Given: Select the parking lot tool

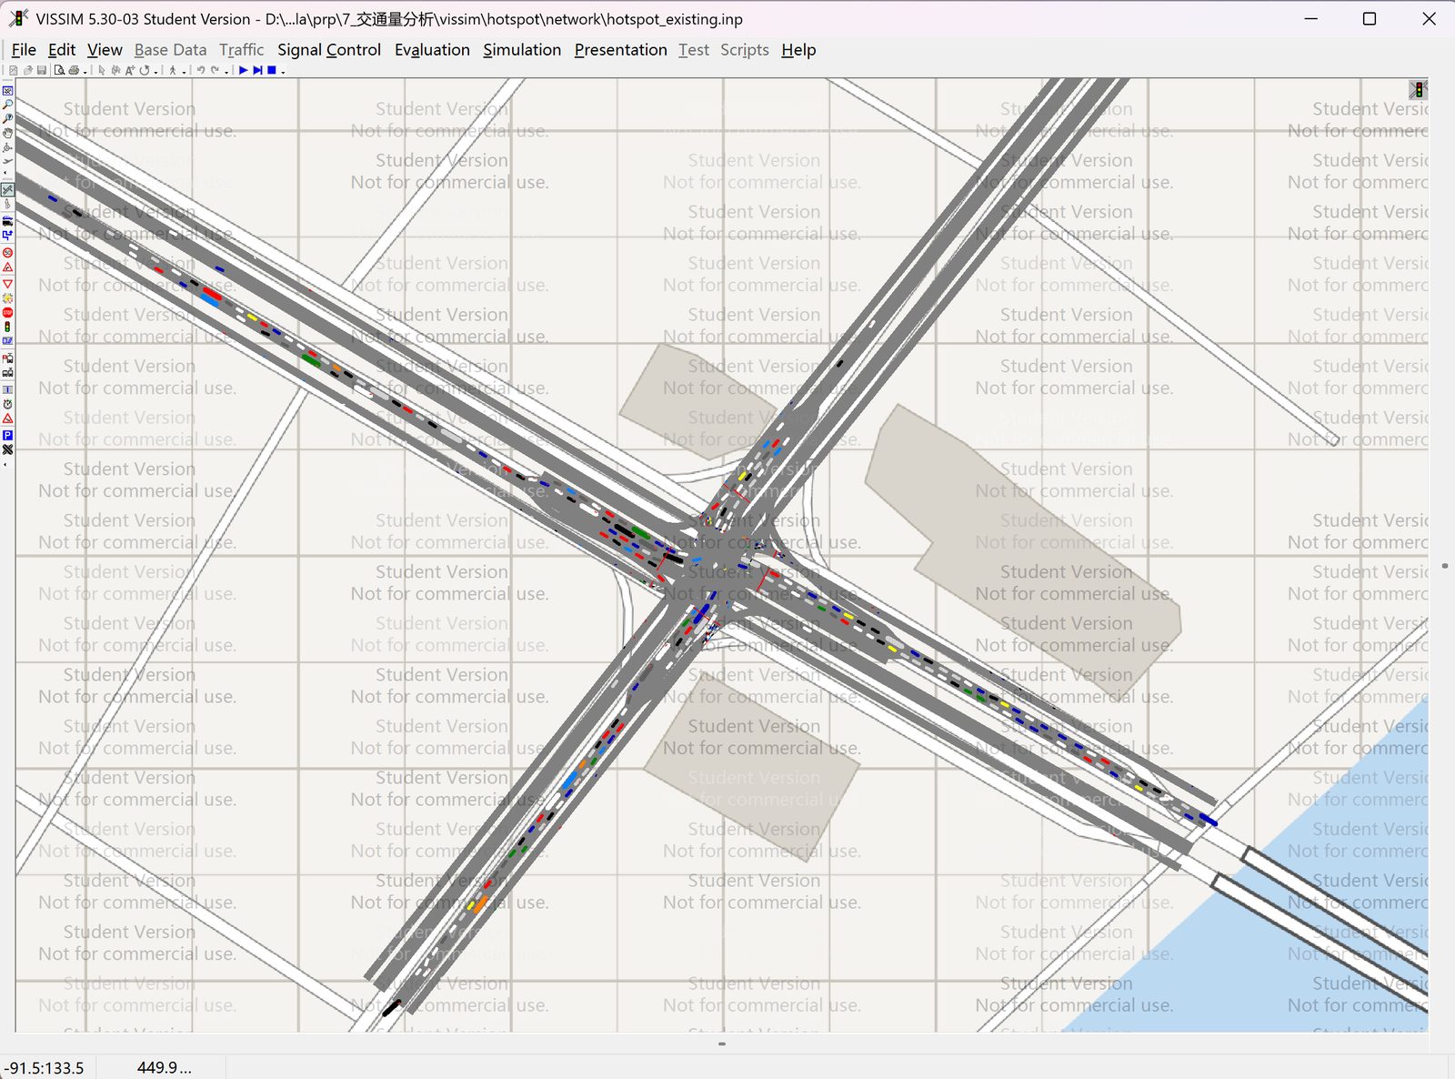Looking at the screenshot, I should [x=7, y=435].
